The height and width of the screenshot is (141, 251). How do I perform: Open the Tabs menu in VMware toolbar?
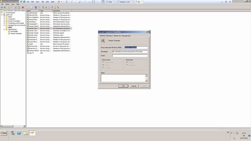click(47, 2)
